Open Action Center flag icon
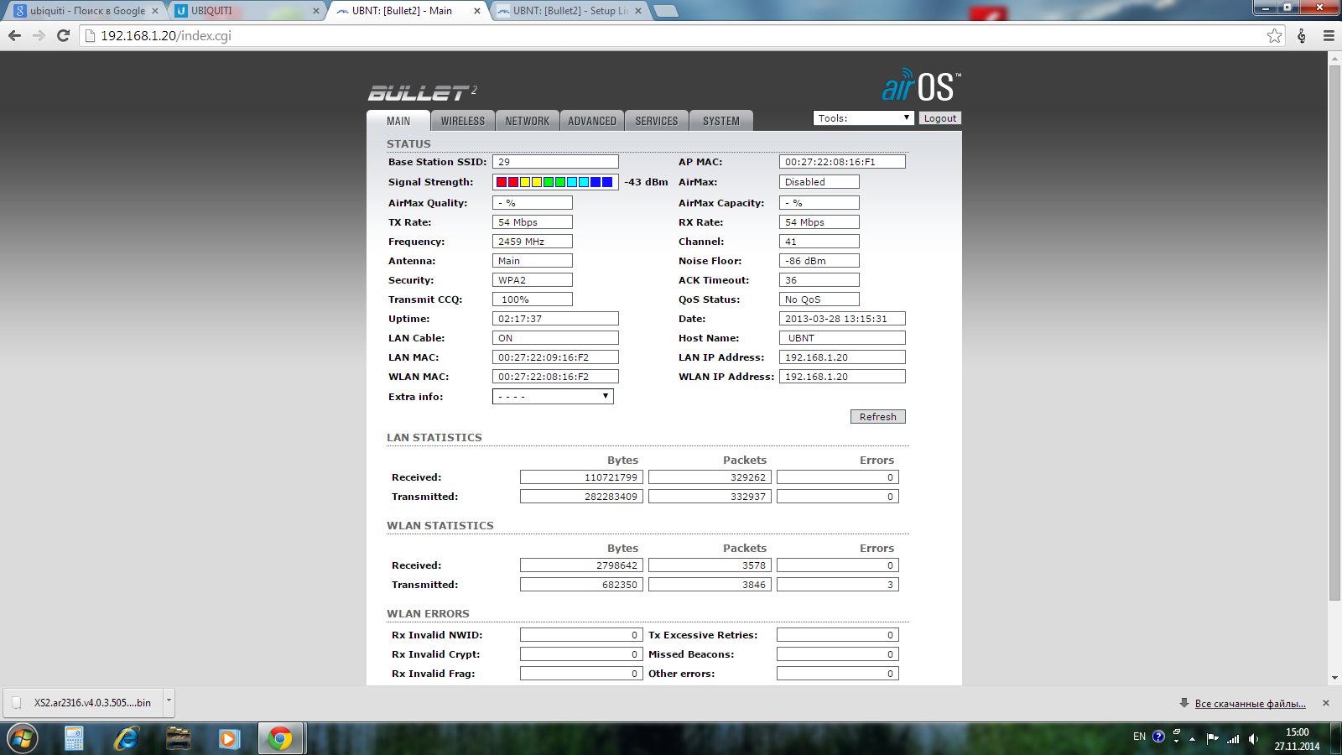Viewport: 1342px width, 755px height. tap(1212, 738)
